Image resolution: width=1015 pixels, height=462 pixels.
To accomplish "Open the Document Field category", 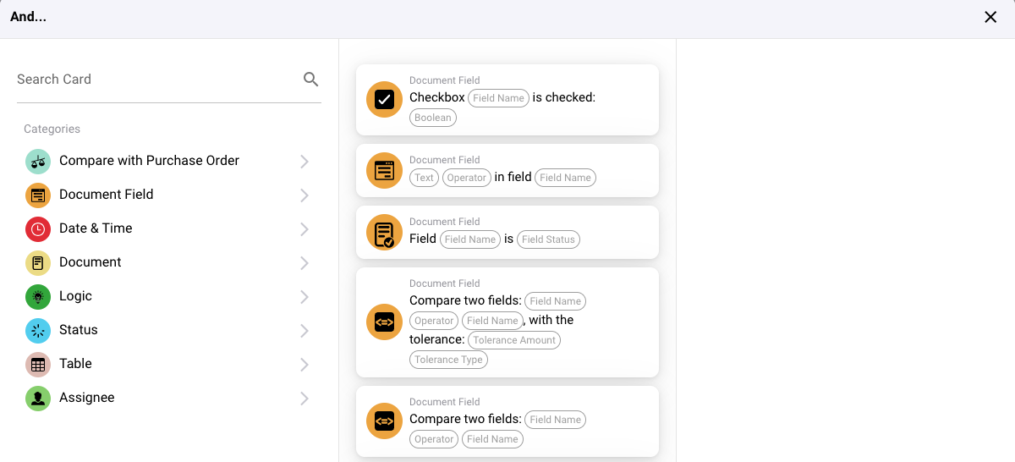I will coord(107,195).
